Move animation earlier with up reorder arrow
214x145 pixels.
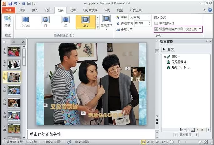[x=175, y=135]
